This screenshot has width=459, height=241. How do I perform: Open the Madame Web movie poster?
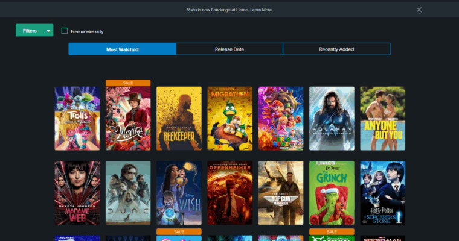coord(77,193)
